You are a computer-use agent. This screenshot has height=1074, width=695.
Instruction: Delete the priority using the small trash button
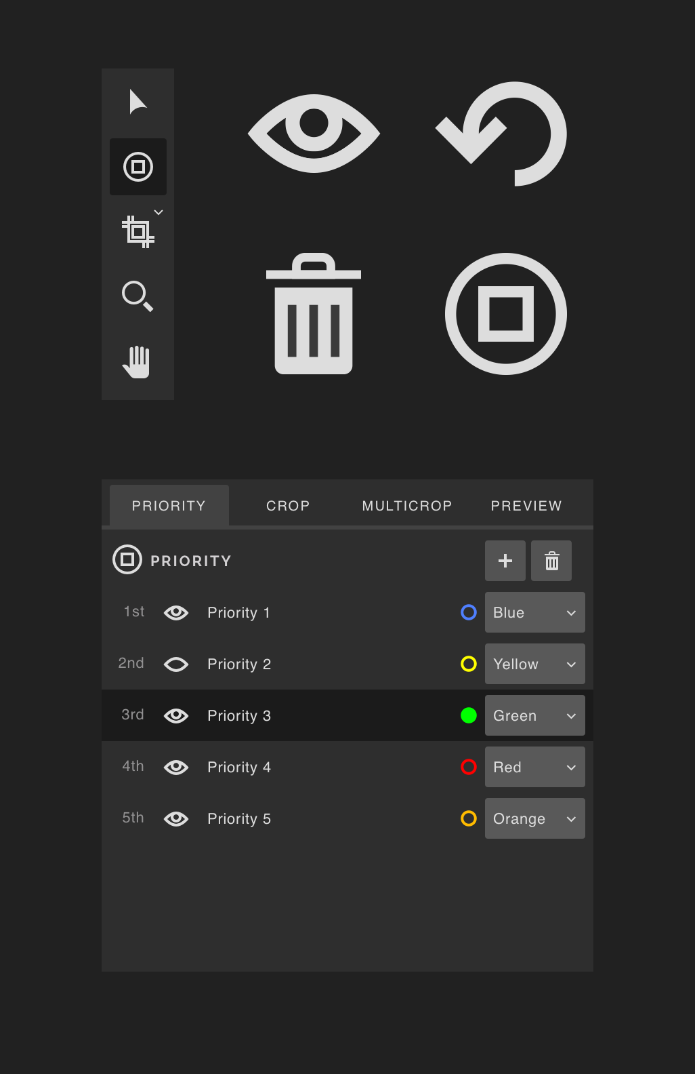click(551, 561)
